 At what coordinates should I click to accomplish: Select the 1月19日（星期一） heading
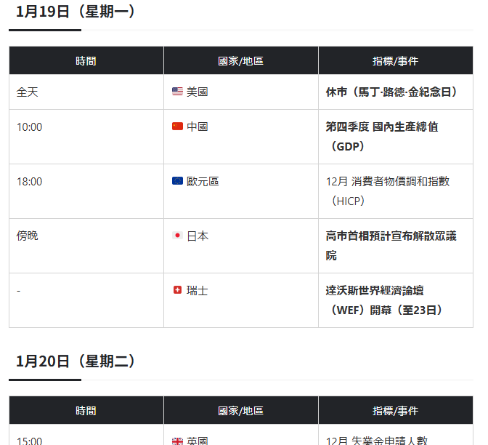pos(76,12)
